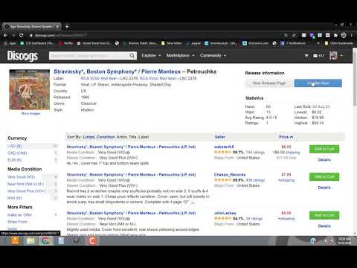Click the Petrouchka album cover thumbnail
The height and width of the screenshot is (268, 357).
(x=30, y=89)
